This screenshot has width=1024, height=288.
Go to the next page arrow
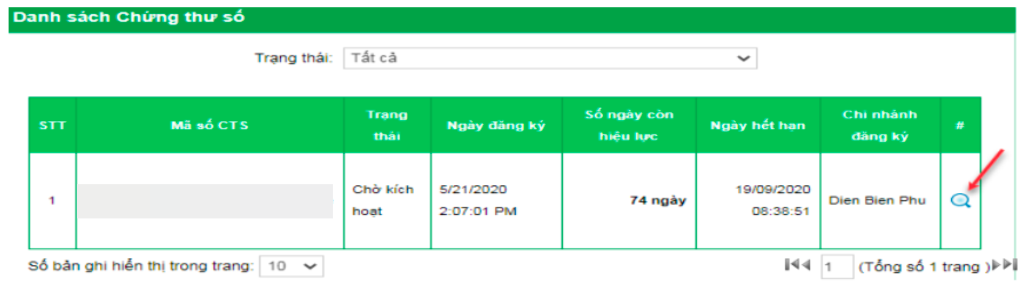coord(997,265)
